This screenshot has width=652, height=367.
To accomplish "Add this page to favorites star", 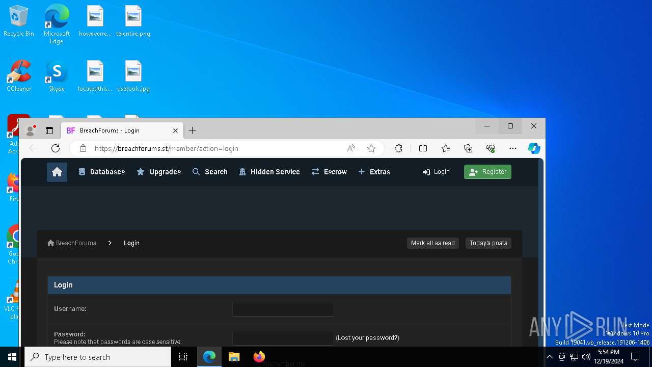I will point(371,148).
